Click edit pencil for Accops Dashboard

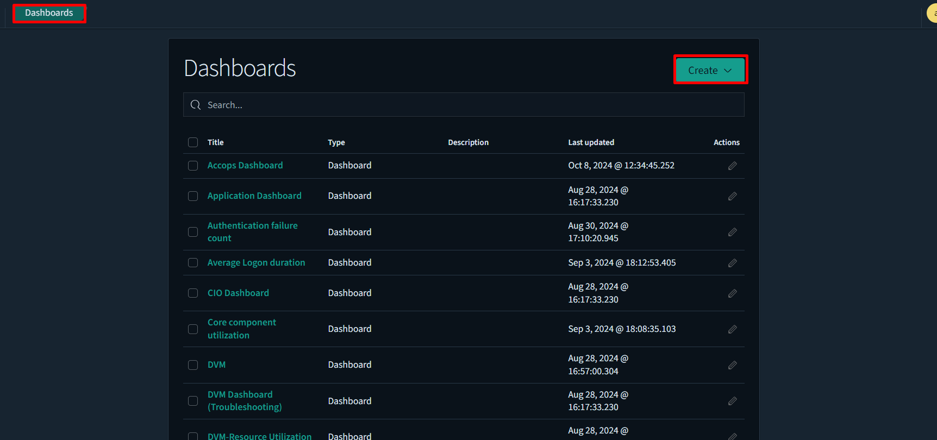(x=732, y=166)
